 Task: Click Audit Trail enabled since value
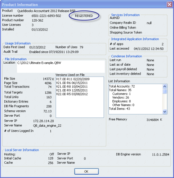point(54,52)
